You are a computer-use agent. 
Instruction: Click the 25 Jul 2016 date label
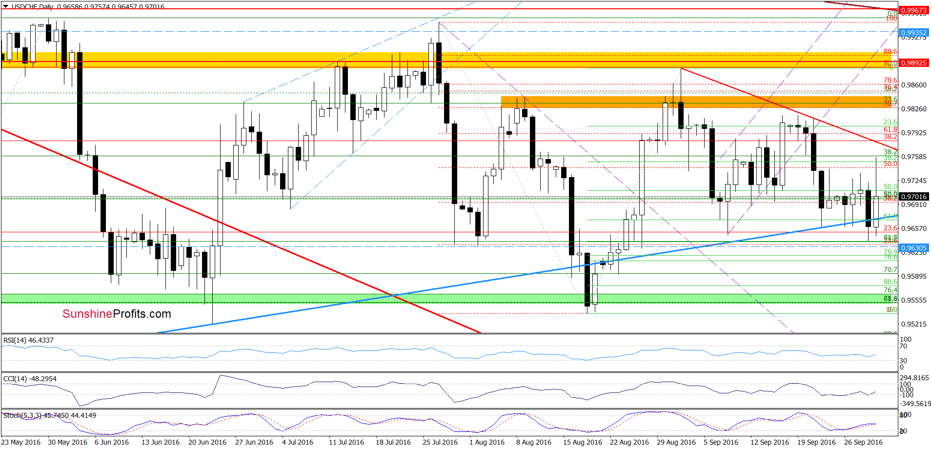[440, 442]
